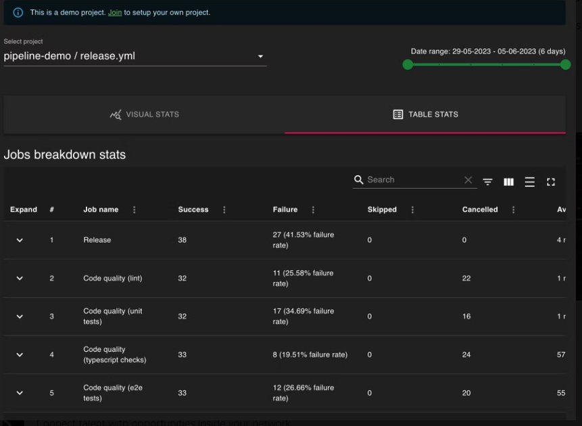Image resolution: width=582 pixels, height=426 pixels.
Task: Expand the Code quality (e2e tests) row
Action: (19, 393)
